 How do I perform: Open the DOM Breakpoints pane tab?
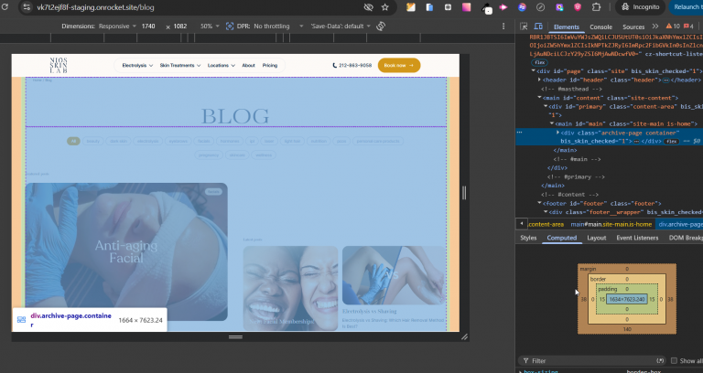(x=686, y=238)
